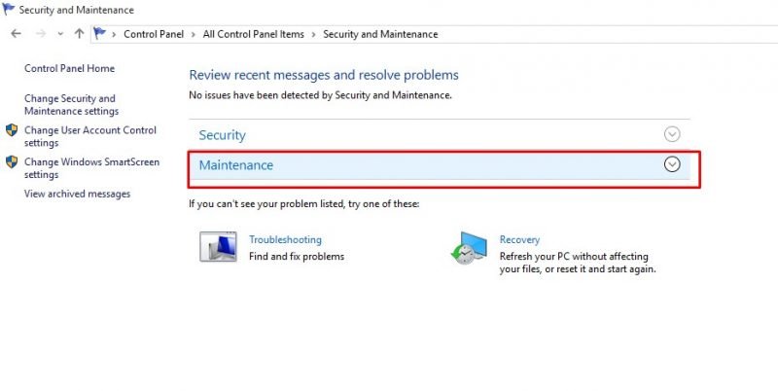
Task: Click the Back navigation arrow
Action: (x=16, y=34)
